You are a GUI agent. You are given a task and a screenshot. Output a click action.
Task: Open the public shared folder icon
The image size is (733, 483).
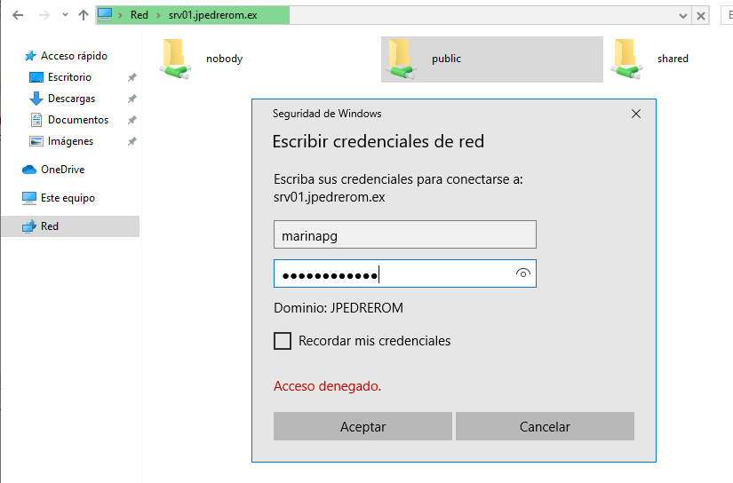(401, 59)
